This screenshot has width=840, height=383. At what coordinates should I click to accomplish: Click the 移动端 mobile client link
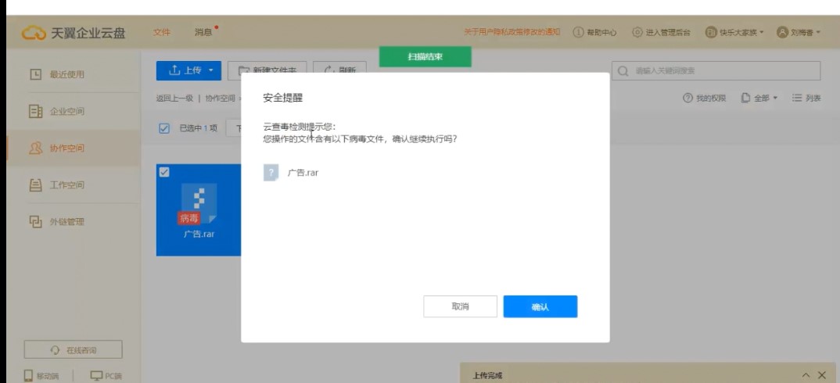41,376
